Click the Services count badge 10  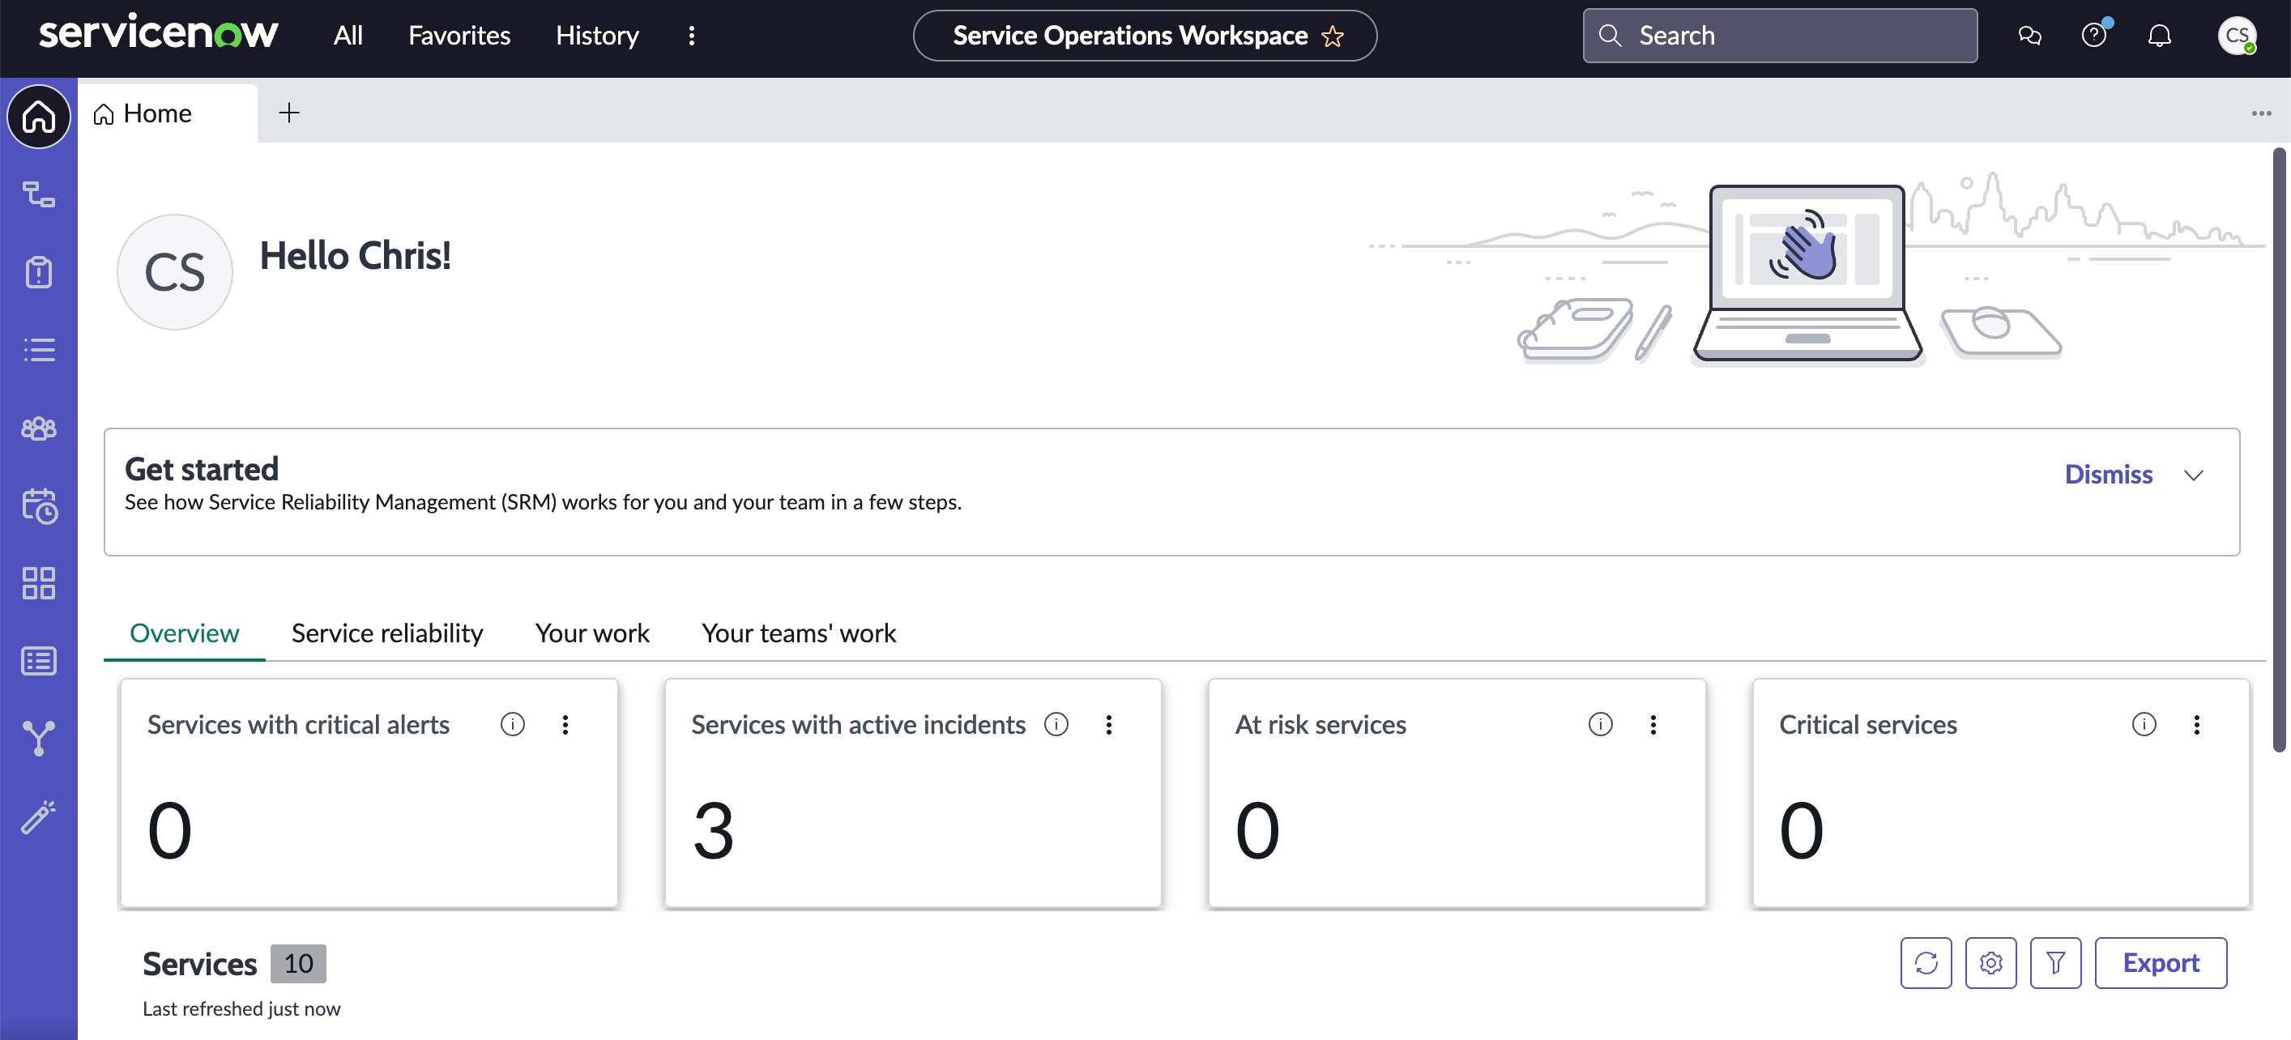(x=298, y=964)
